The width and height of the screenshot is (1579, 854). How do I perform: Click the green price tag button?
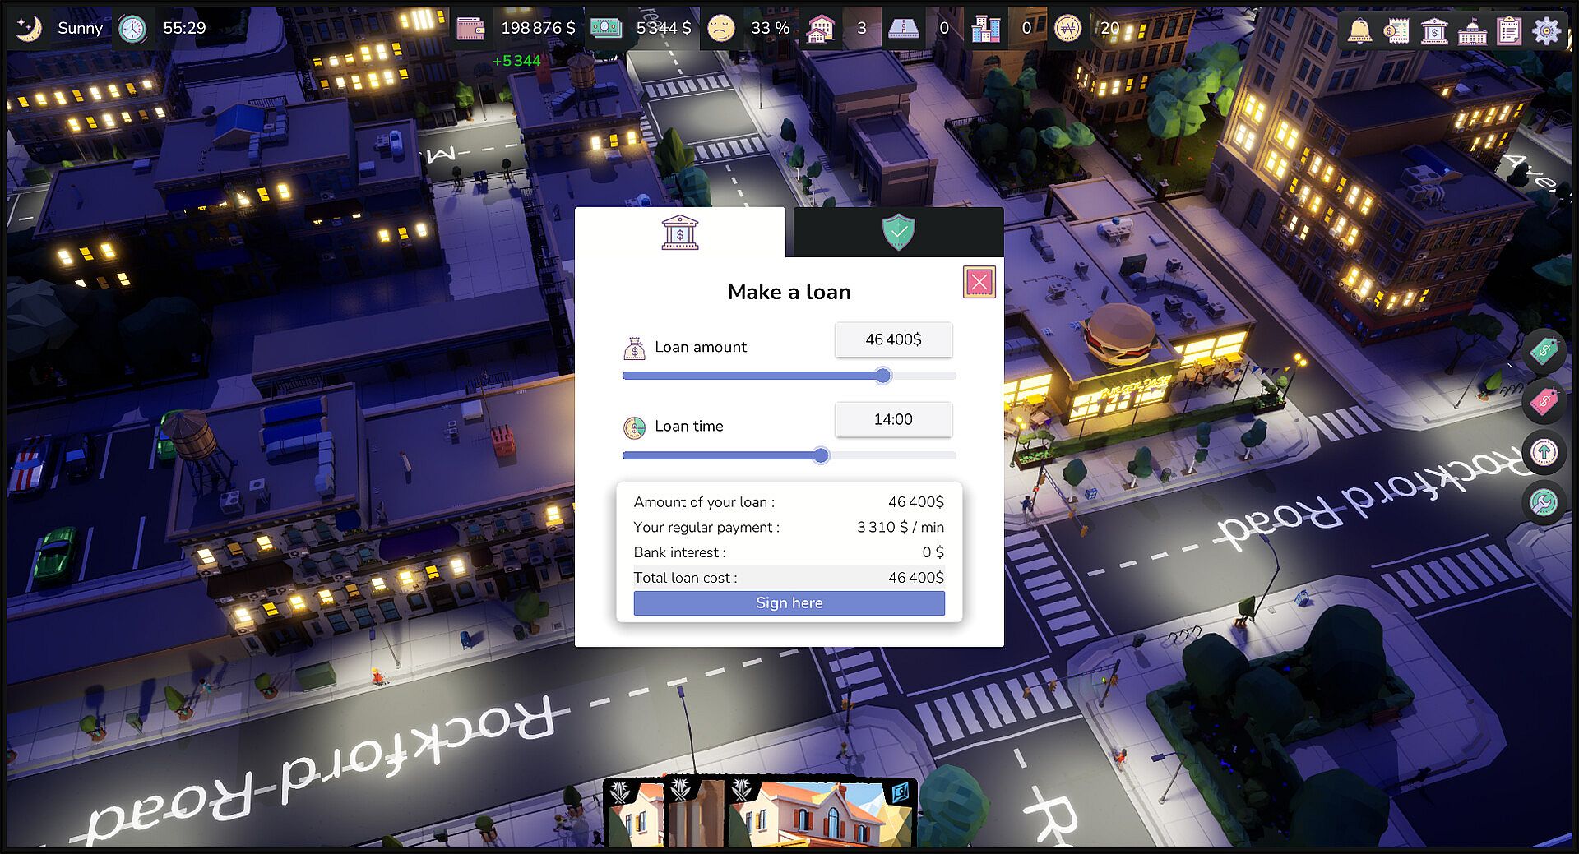[x=1544, y=352]
